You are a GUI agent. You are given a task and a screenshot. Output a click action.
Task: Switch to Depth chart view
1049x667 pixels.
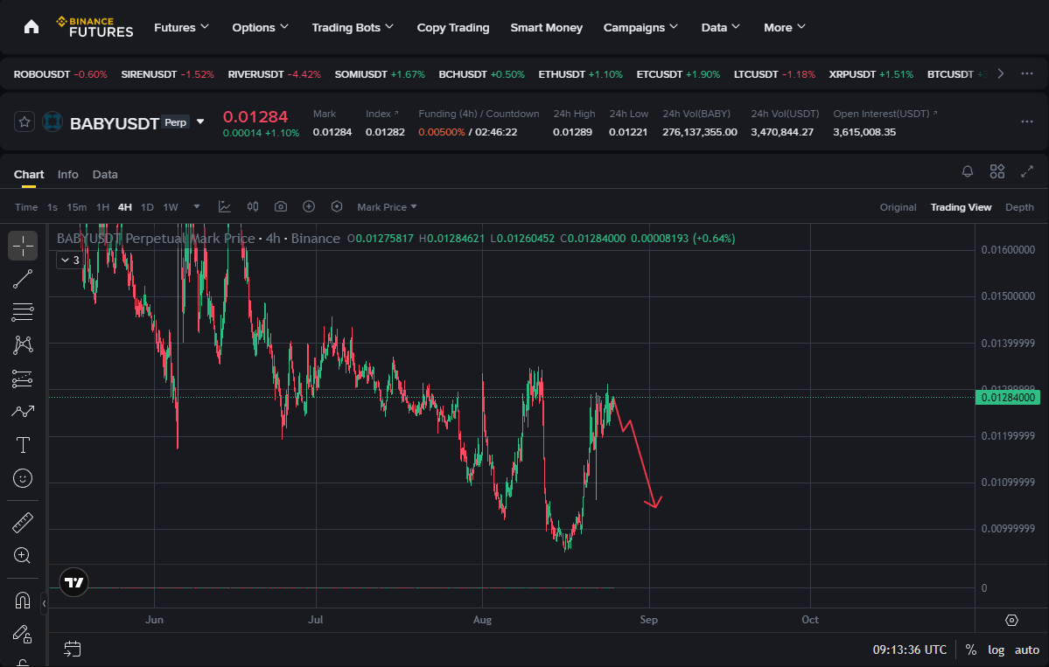coord(1019,207)
